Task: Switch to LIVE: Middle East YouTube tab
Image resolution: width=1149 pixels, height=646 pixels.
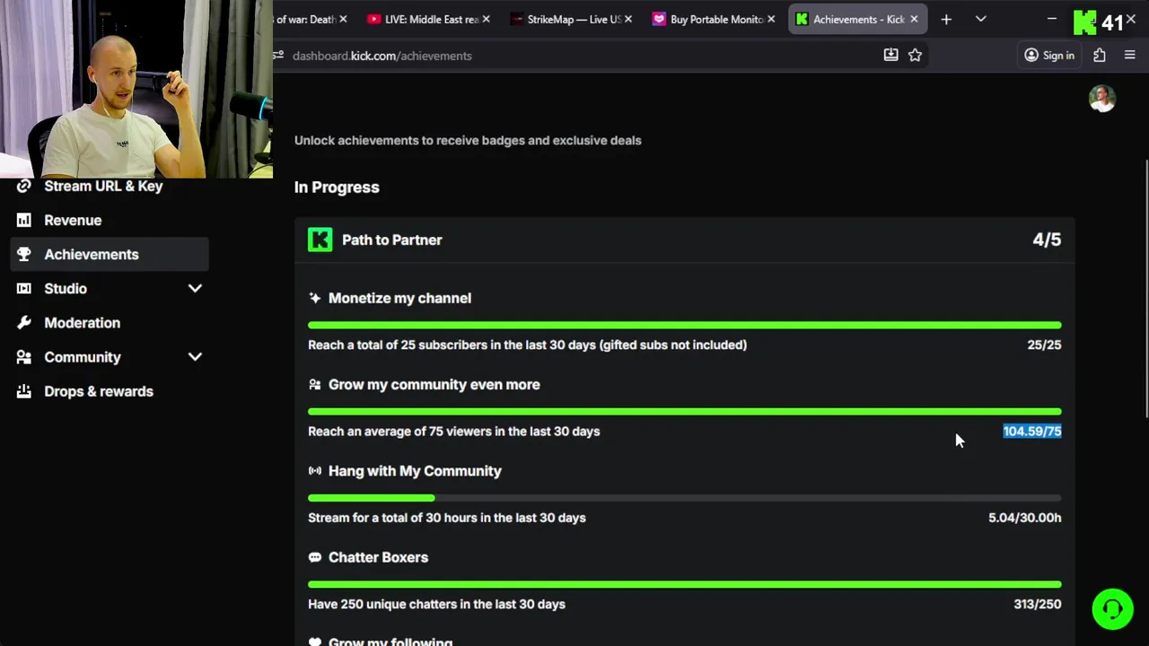Action: [x=431, y=19]
